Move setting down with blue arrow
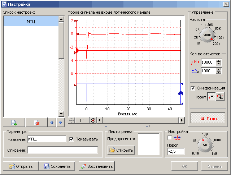231x175 pixels. coord(60,123)
